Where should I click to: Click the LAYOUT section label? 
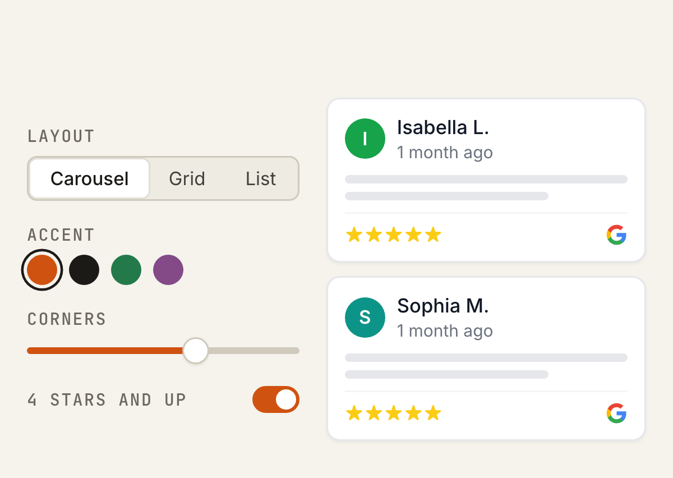tap(61, 136)
